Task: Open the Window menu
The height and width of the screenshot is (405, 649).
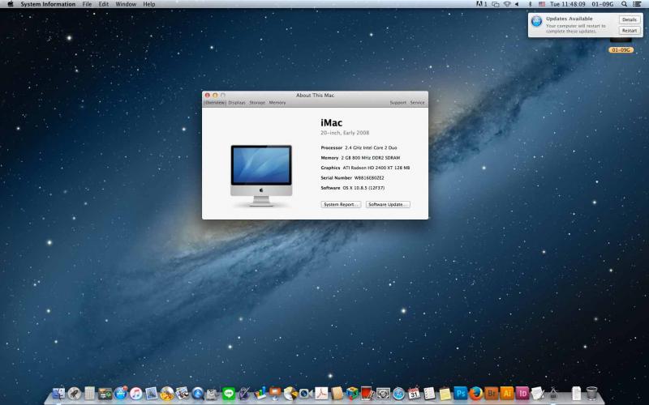Action: [x=126, y=4]
